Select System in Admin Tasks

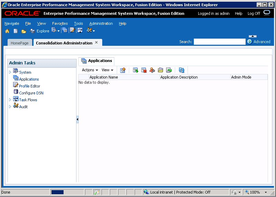(x=25, y=72)
